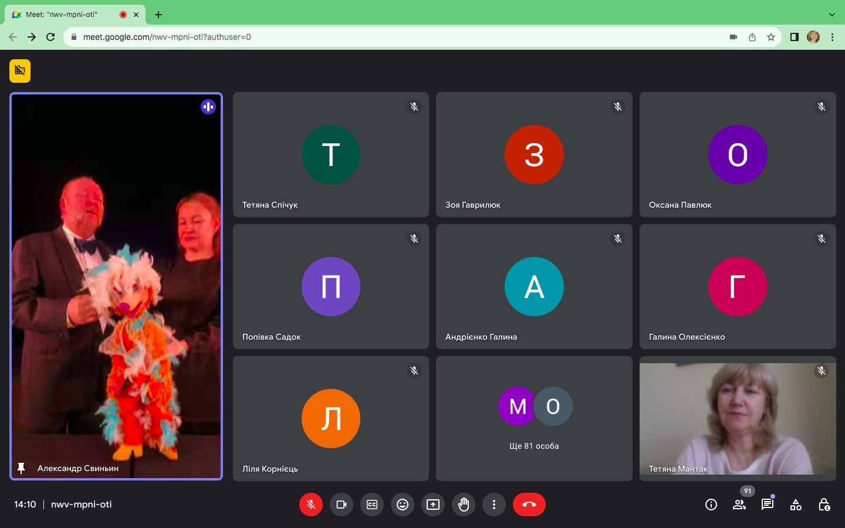Go back in browser
The width and height of the screenshot is (845, 528).
pyautogui.click(x=13, y=37)
